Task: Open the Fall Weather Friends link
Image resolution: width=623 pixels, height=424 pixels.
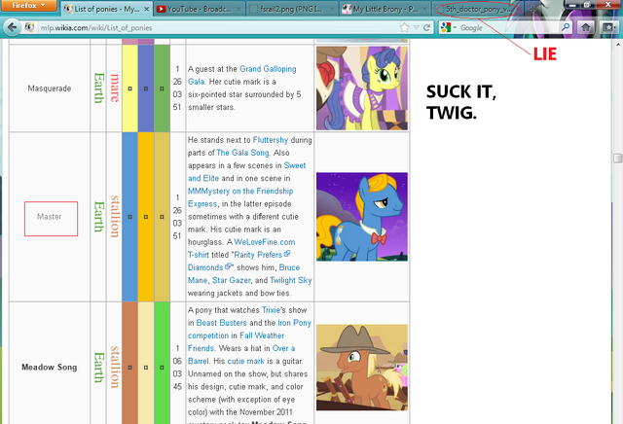Action: 236,341
